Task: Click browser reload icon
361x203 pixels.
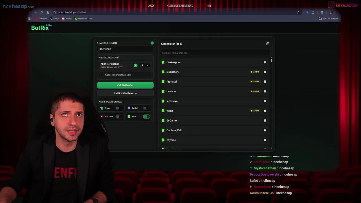Action: (x=42, y=12)
